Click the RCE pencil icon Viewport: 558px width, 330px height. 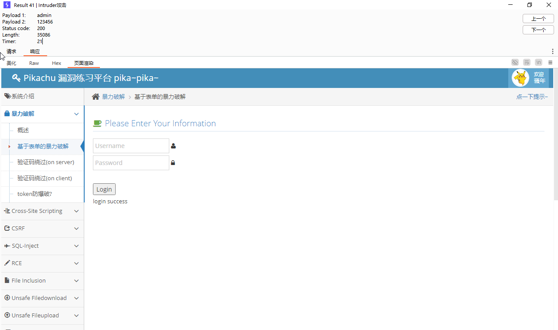[7, 263]
